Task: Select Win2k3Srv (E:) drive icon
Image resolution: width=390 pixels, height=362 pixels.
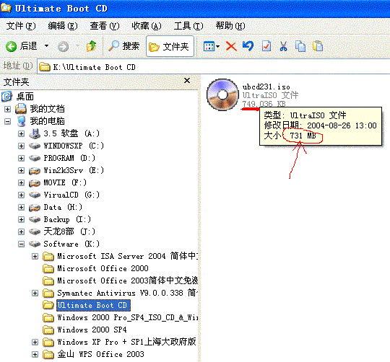Action: click(35, 171)
